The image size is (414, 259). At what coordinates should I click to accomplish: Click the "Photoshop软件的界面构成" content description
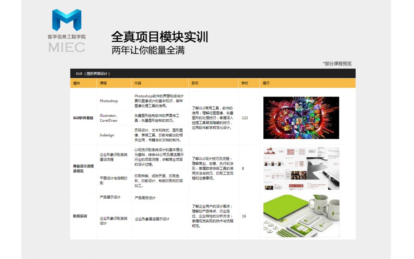click(x=159, y=101)
